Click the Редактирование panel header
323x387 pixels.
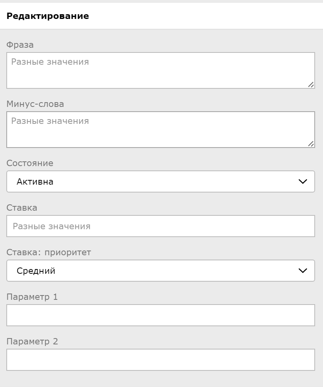[48, 16]
